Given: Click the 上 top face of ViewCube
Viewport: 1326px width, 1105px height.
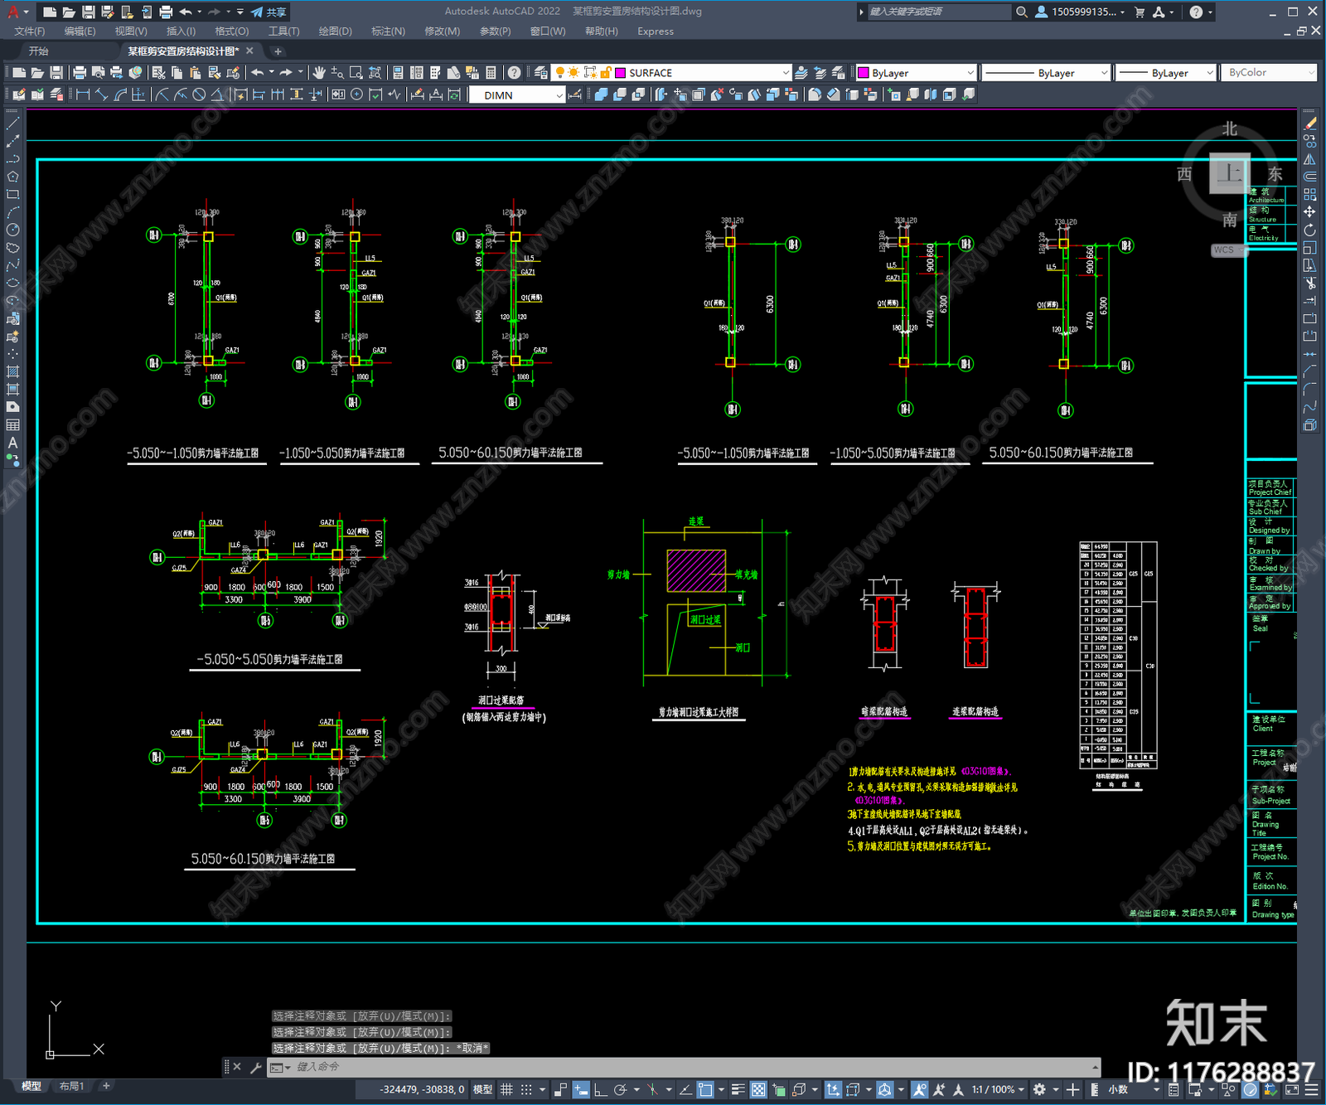Looking at the screenshot, I should pyautogui.click(x=1230, y=173).
